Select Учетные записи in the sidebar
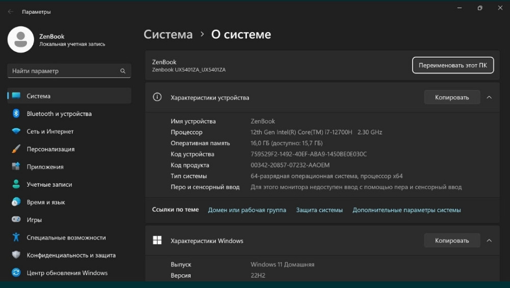Image resolution: width=510 pixels, height=288 pixels. point(49,185)
